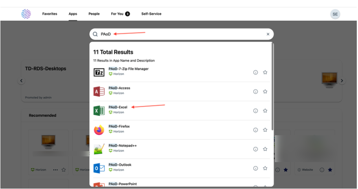Go to next promoted banner
Viewport: 358px width, 189px height.
(x=342, y=81)
